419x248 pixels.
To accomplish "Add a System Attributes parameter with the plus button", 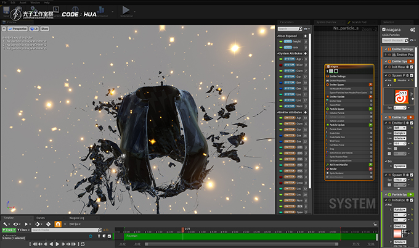I will click(x=306, y=54).
